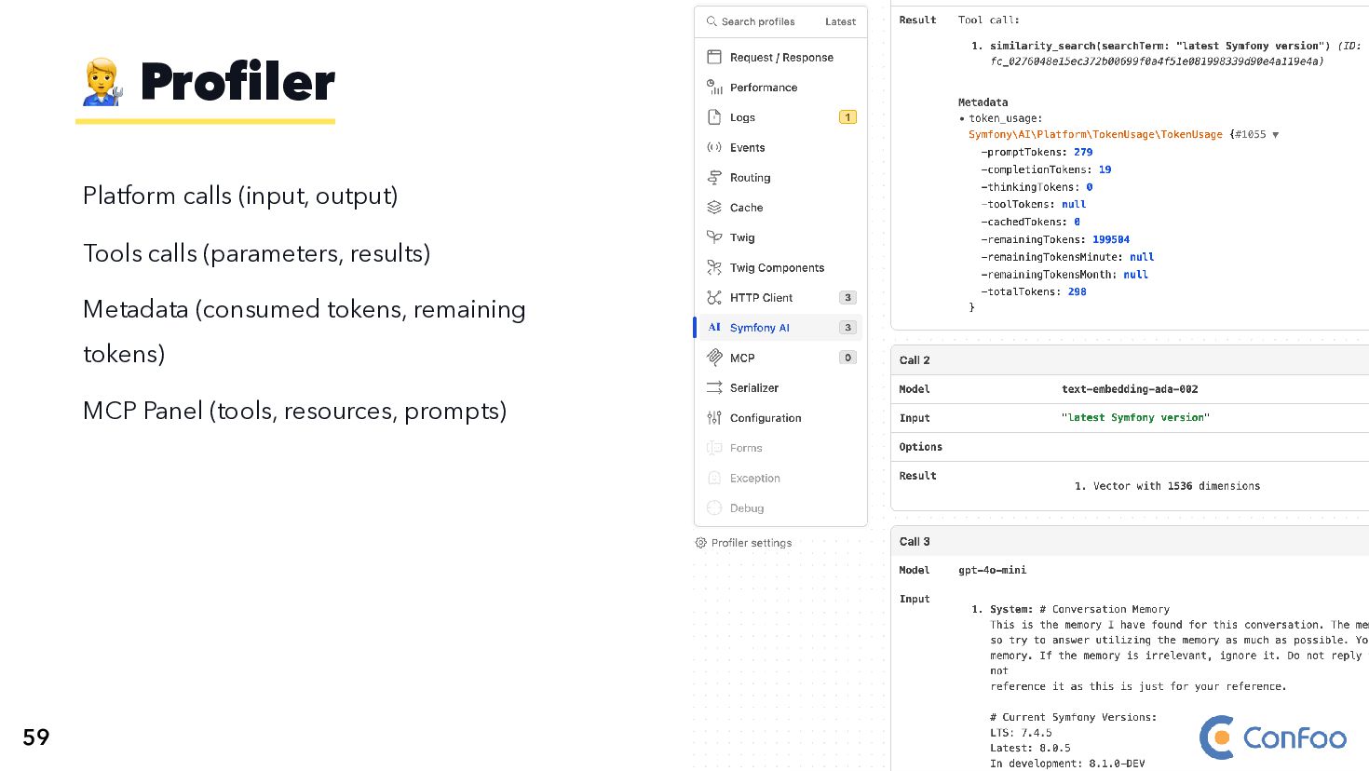Click the Logs file icon

click(x=714, y=117)
